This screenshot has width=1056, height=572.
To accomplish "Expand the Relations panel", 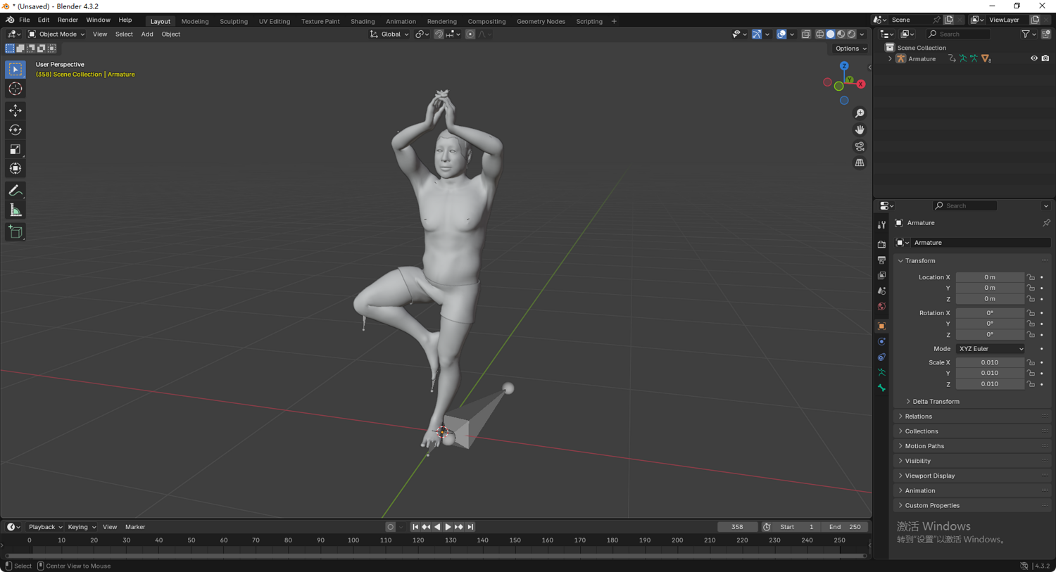I will click(x=973, y=417).
